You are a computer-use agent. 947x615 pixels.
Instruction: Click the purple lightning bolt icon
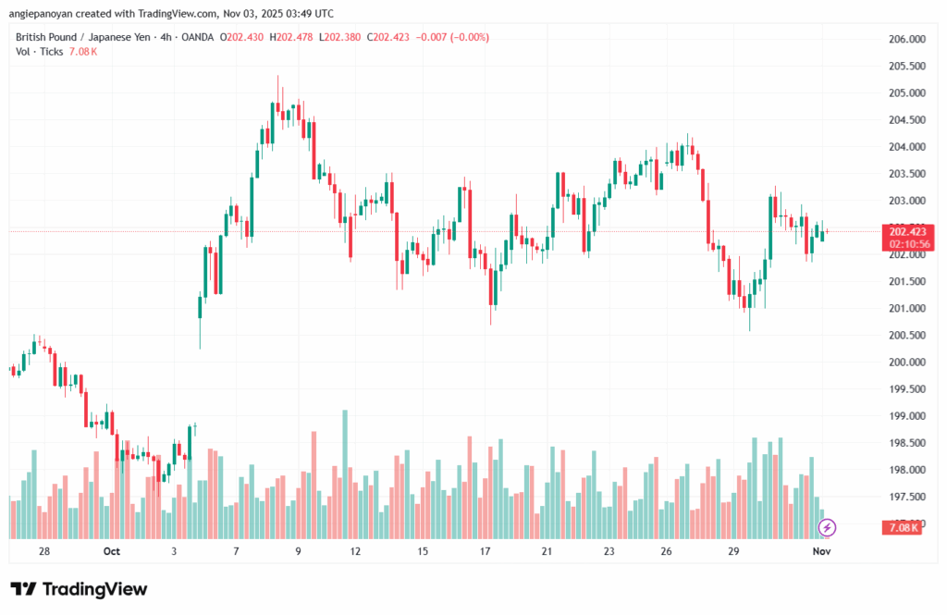[x=827, y=527]
